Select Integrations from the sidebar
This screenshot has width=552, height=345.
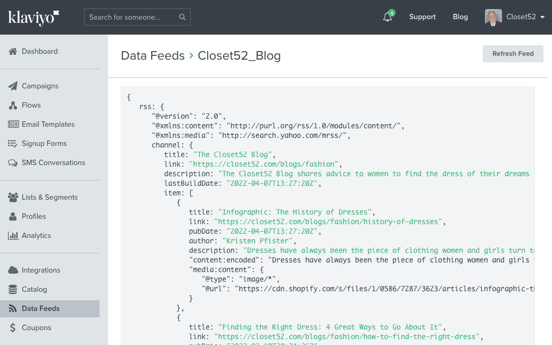click(x=41, y=270)
